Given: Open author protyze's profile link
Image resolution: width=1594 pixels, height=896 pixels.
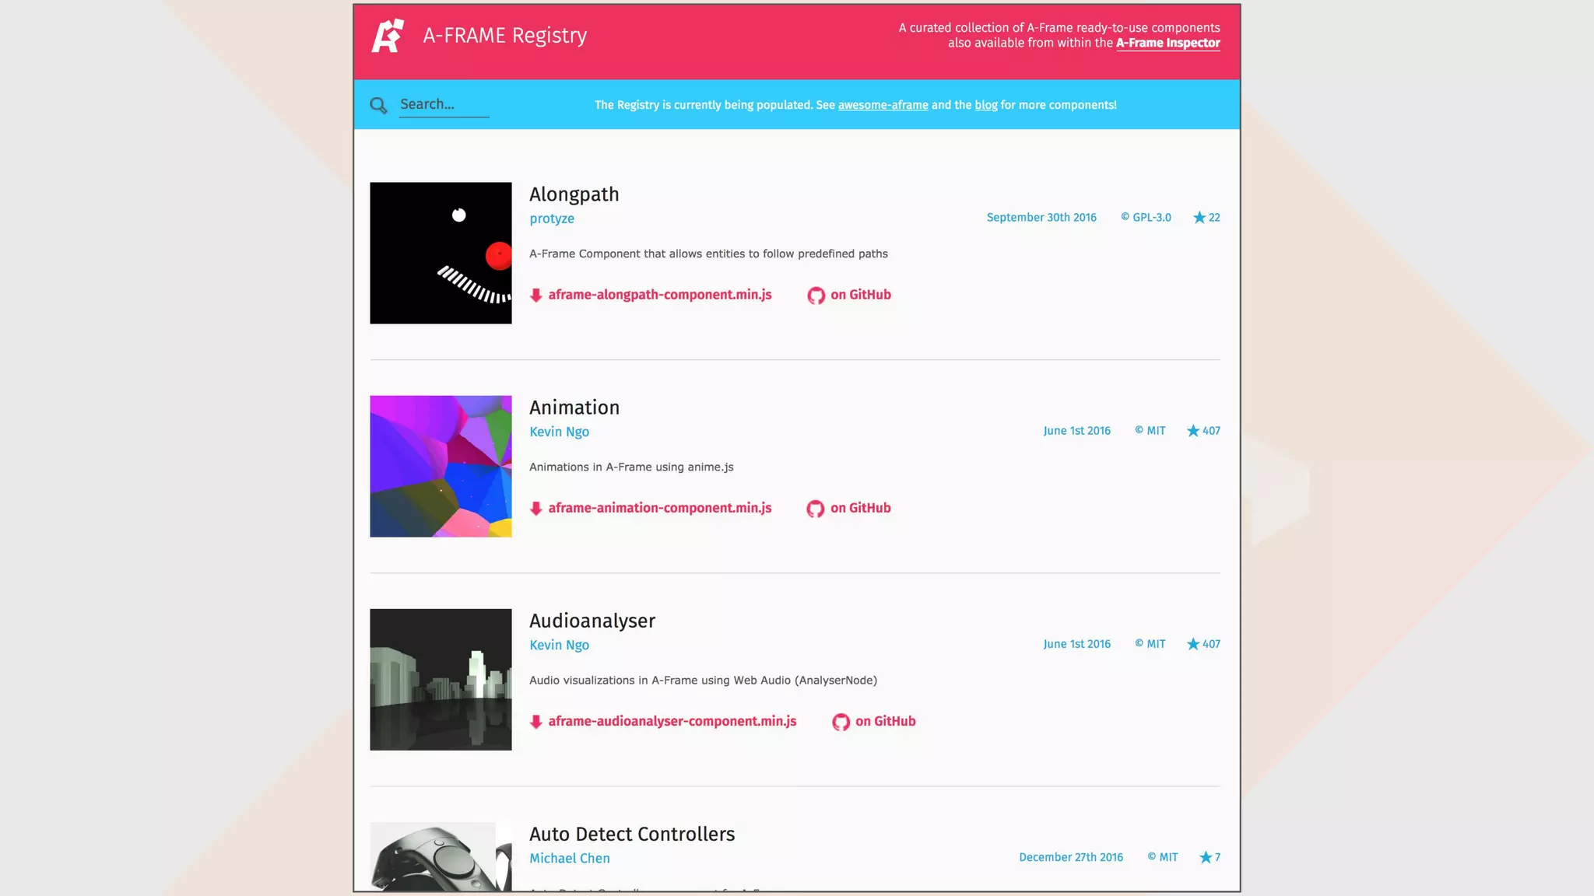Looking at the screenshot, I should (x=552, y=219).
